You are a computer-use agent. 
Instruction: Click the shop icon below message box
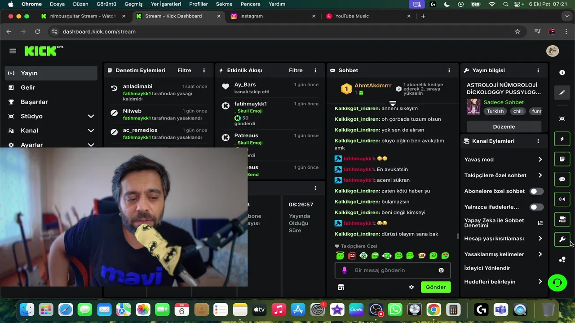(x=341, y=287)
